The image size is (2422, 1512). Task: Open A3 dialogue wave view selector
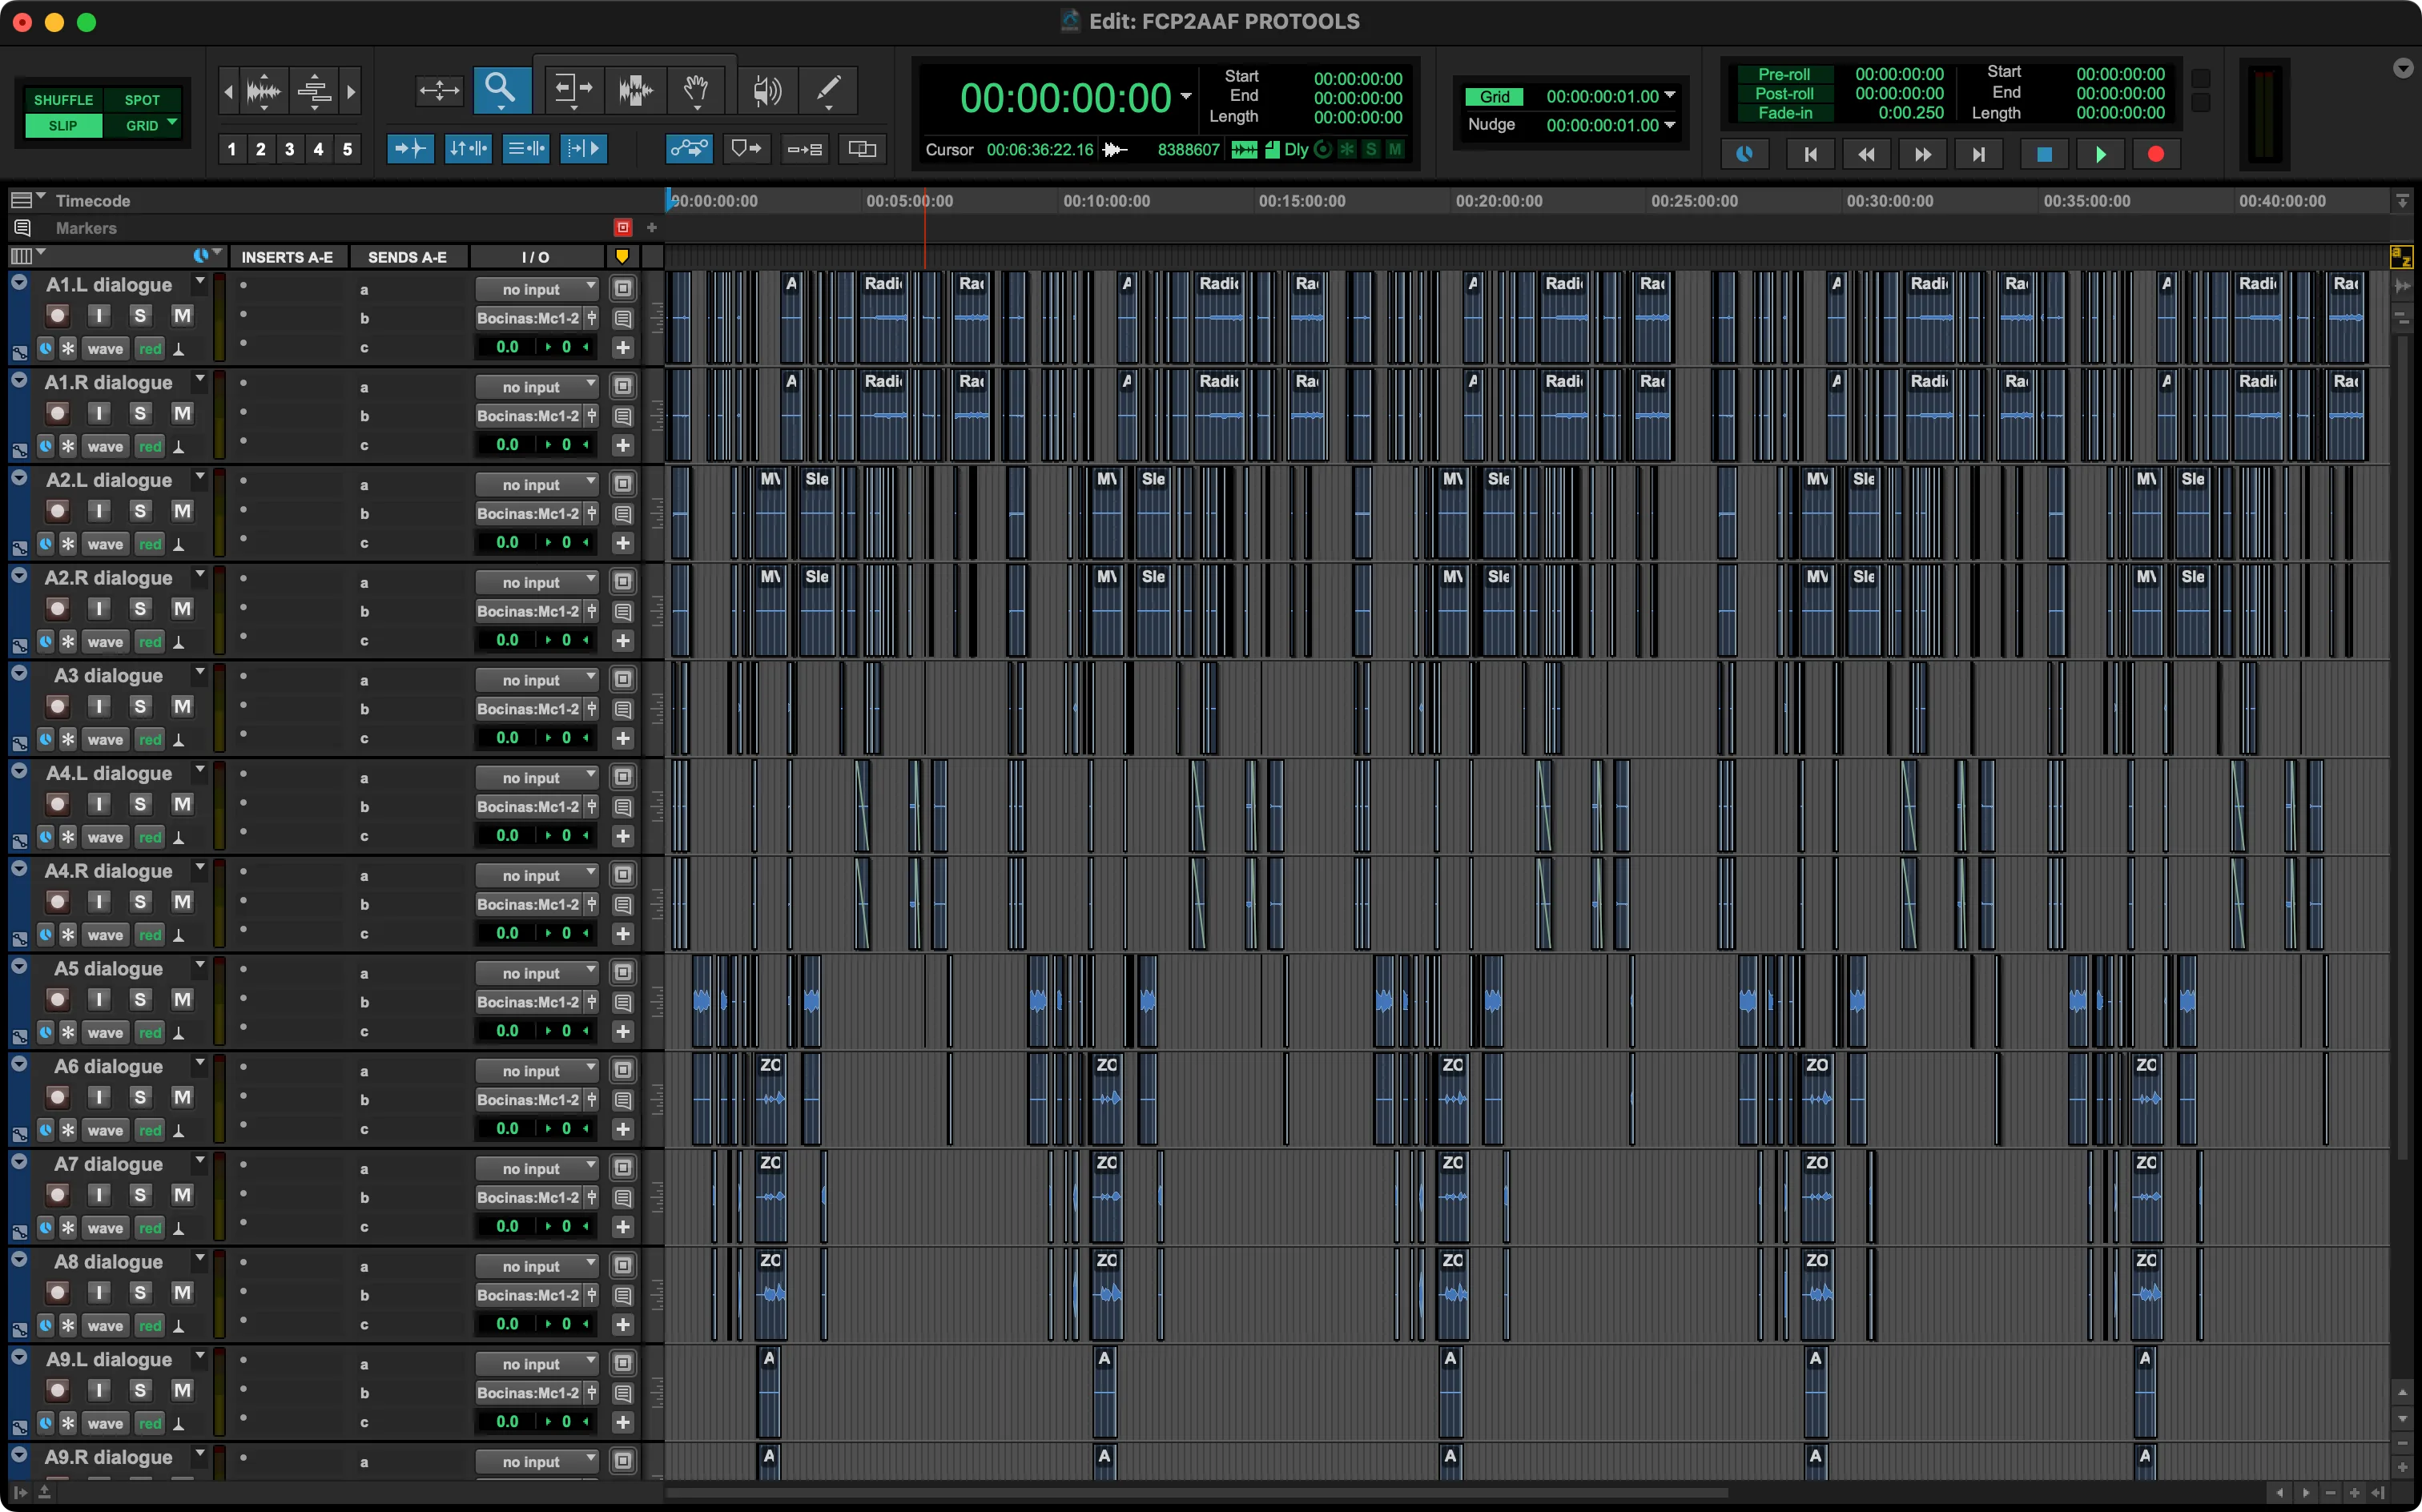click(105, 740)
